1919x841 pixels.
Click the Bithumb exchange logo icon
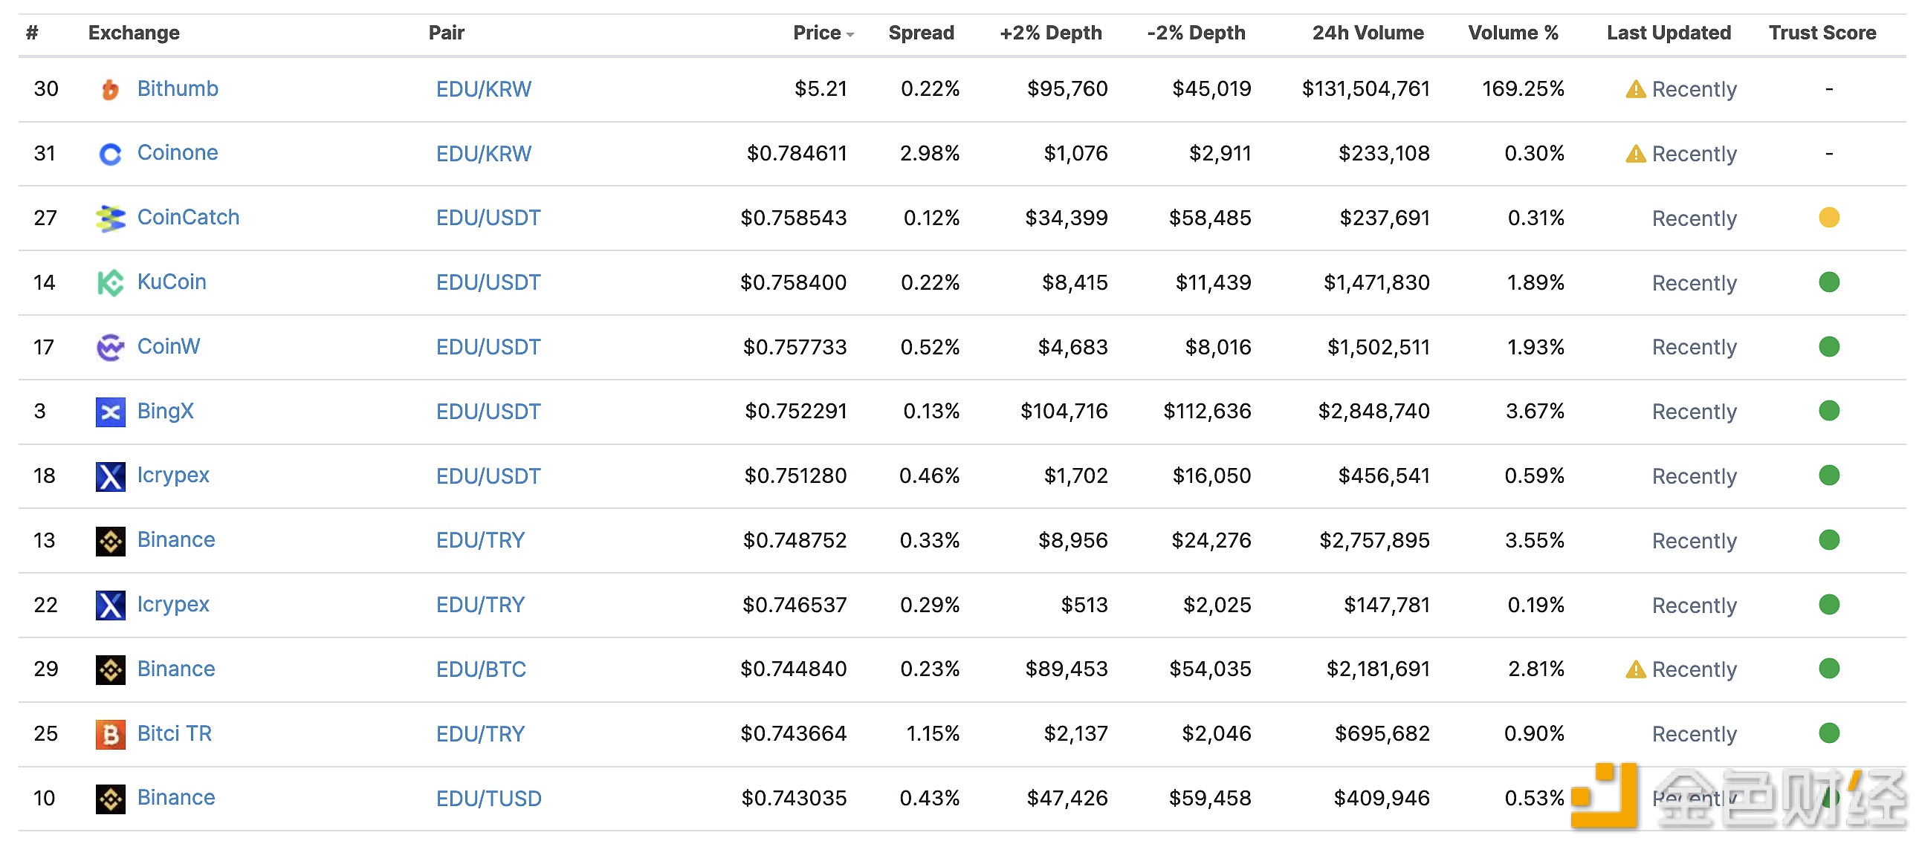pyautogui.click(x=110, y=89)
